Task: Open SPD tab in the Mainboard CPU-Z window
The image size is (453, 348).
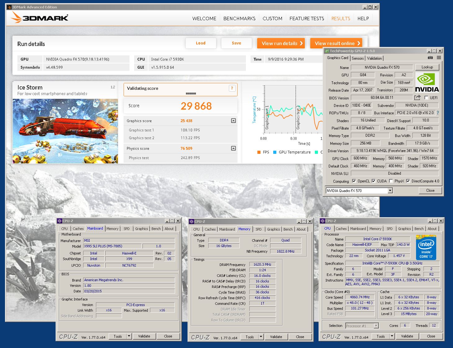Action: coord(127,229)
